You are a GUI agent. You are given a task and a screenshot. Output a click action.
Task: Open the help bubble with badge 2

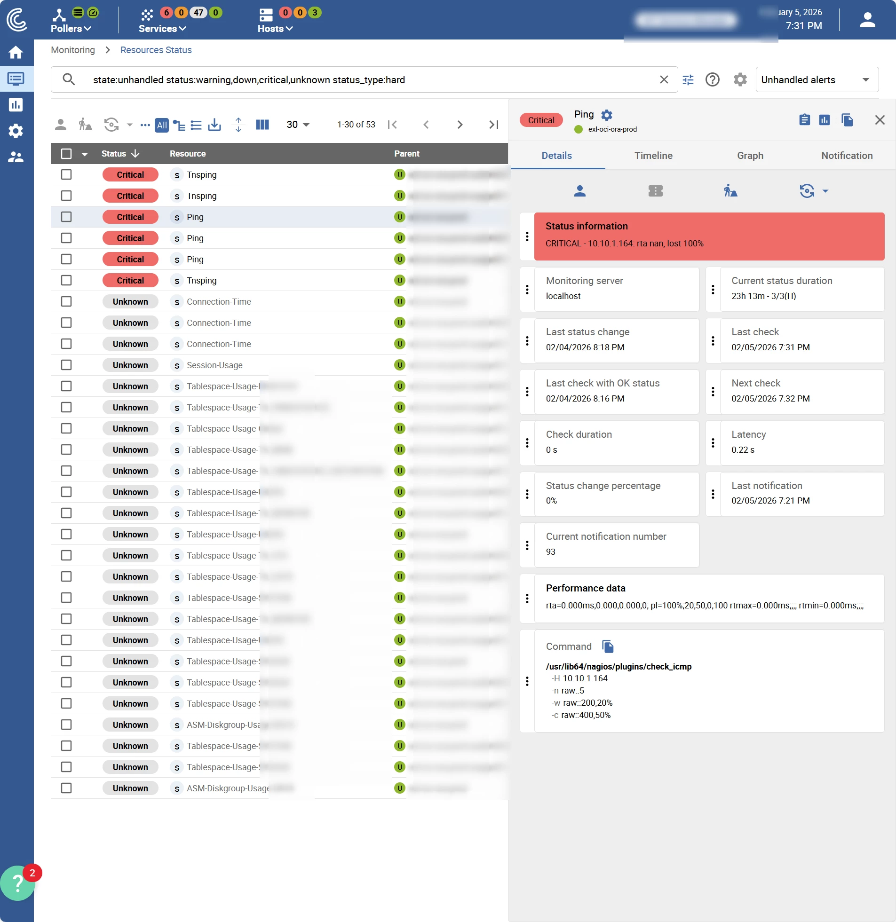(18, 883)
